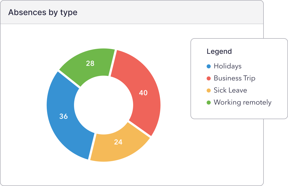This screenshot has width=288, height=186.
Task: Click the value 40 on the chart
Action: (143, 93)
